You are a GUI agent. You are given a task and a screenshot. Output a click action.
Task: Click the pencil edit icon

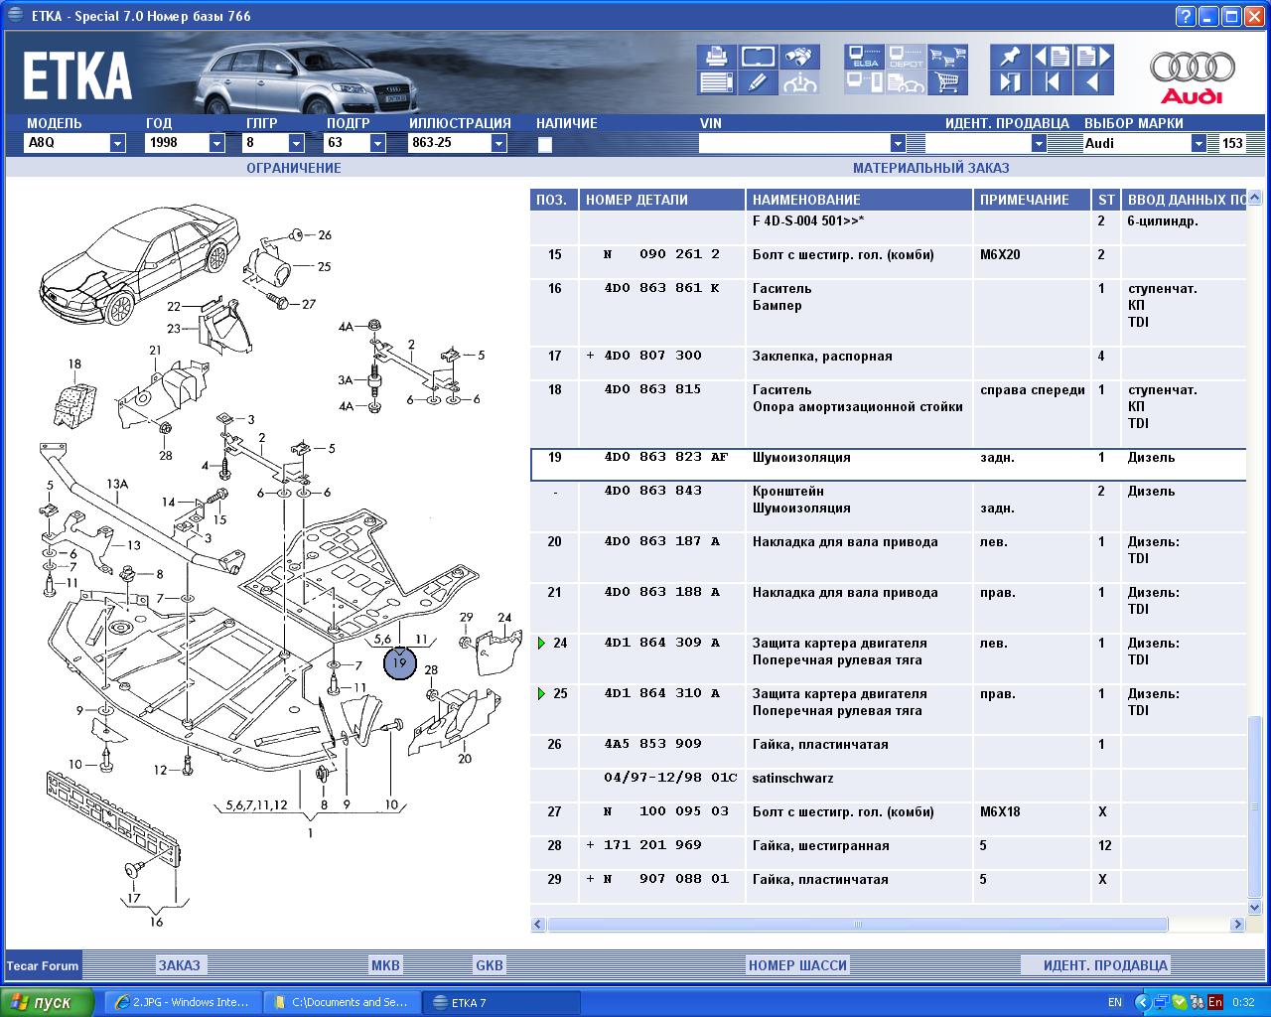[x=758, y=82]
